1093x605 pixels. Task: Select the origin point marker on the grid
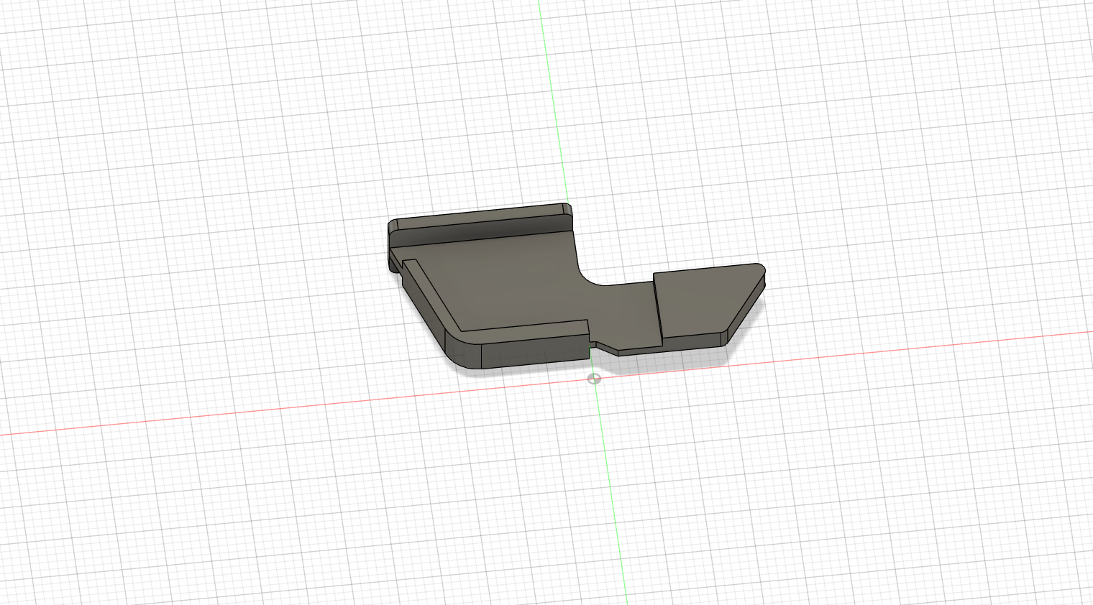coord(594,379)
